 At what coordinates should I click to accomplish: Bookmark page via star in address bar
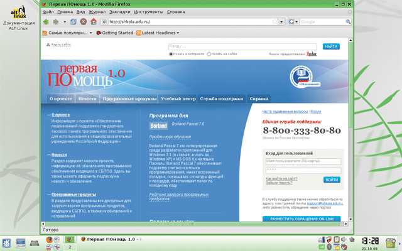[274, 22]
